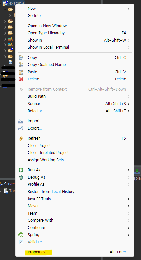Image resolution: width=141 pixels, height=260 pixels.
Task: Expand the Team submenu arrow
Action: click(128, 214)
